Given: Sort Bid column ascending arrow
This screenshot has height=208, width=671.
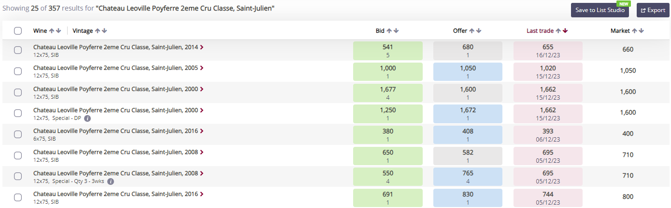Looking at the screenshot, I should pyautogui.click(x=389, y=31).
